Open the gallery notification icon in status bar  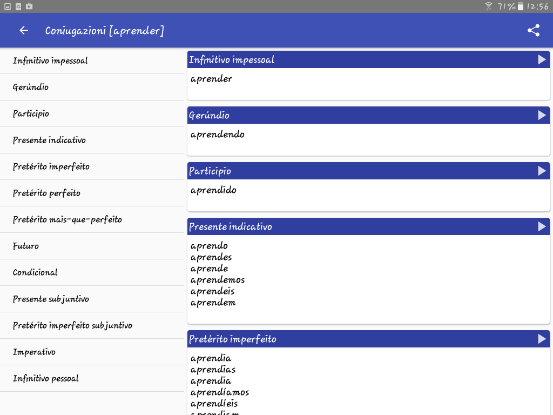8,6
